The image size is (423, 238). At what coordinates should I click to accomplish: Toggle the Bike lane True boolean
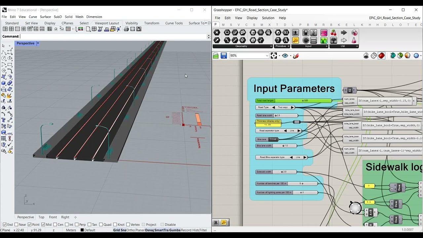[273, 139]
